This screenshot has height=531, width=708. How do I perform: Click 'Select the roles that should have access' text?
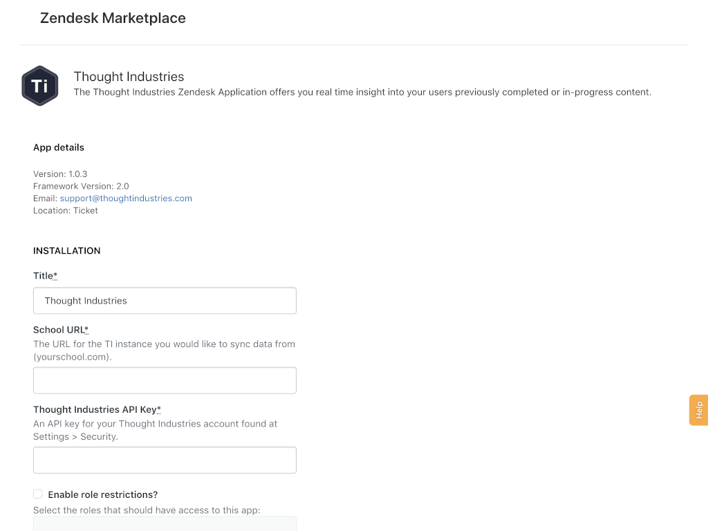147,510
